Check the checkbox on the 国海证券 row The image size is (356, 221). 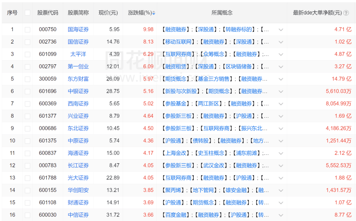click(x=27, y=29)
